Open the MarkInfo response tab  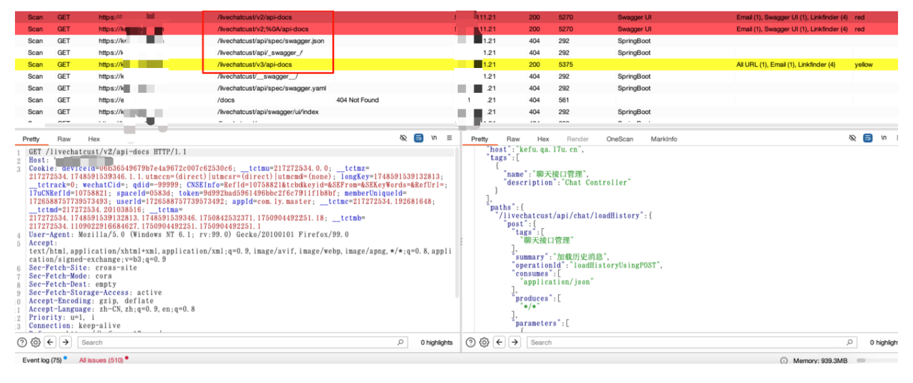pyautogui.click(x=664, y=139)
